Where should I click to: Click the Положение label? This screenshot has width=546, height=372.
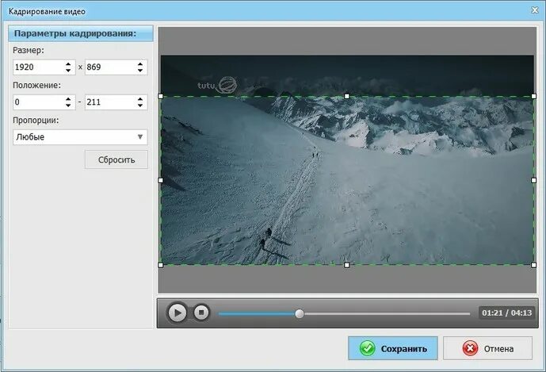[36, 86]
